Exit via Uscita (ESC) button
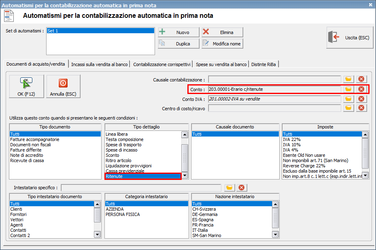This screenshot has width=376, height=250. tap(350, 37)
